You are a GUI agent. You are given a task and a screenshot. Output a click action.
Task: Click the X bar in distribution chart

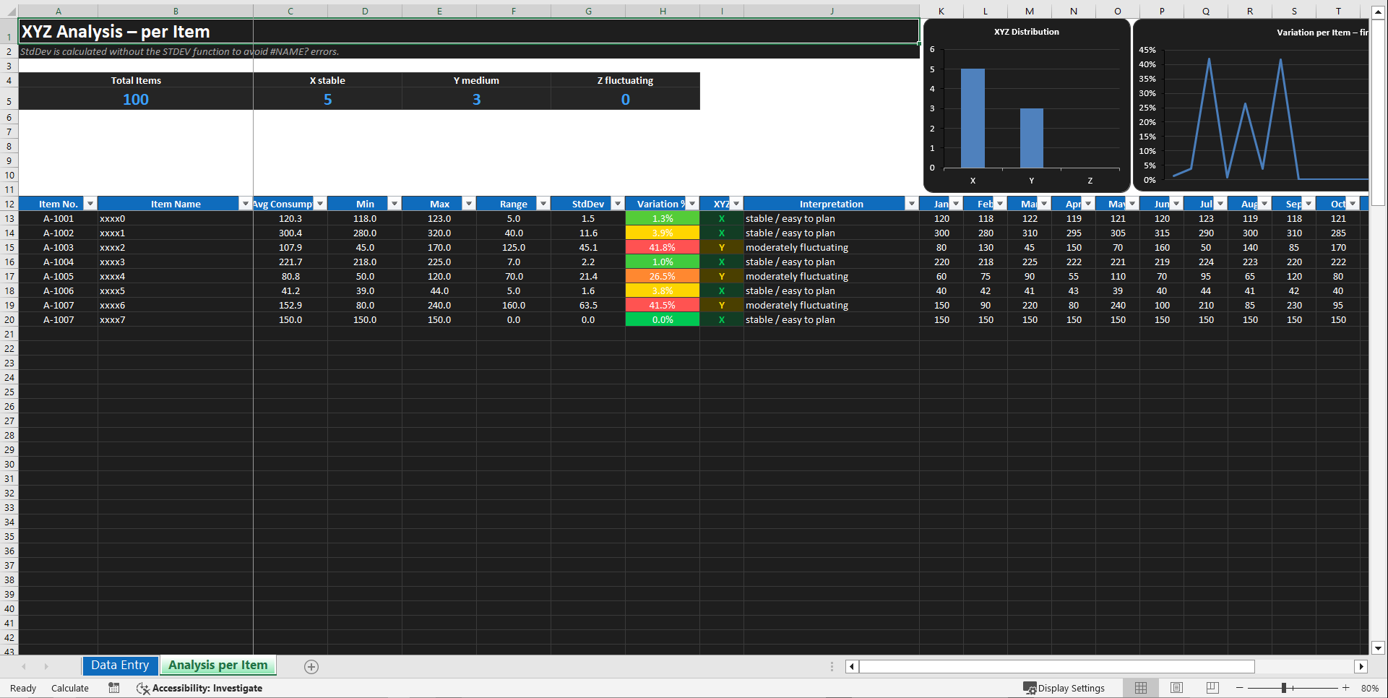coord(973,119)
